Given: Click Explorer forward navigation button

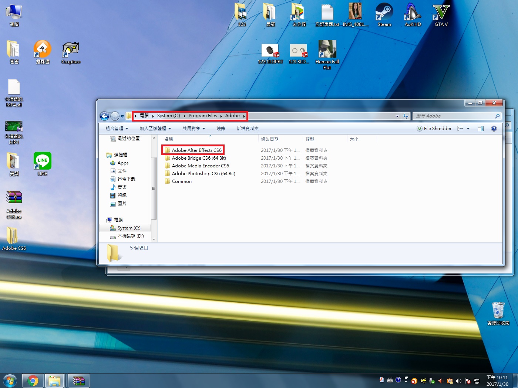Looking at the screenshot, I should point(115,116).
